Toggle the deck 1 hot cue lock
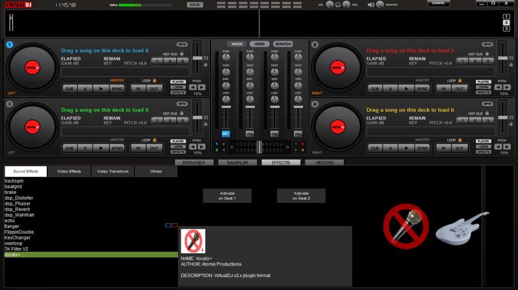Viewport: 518px width, 290px height. [x=182, y=54]
